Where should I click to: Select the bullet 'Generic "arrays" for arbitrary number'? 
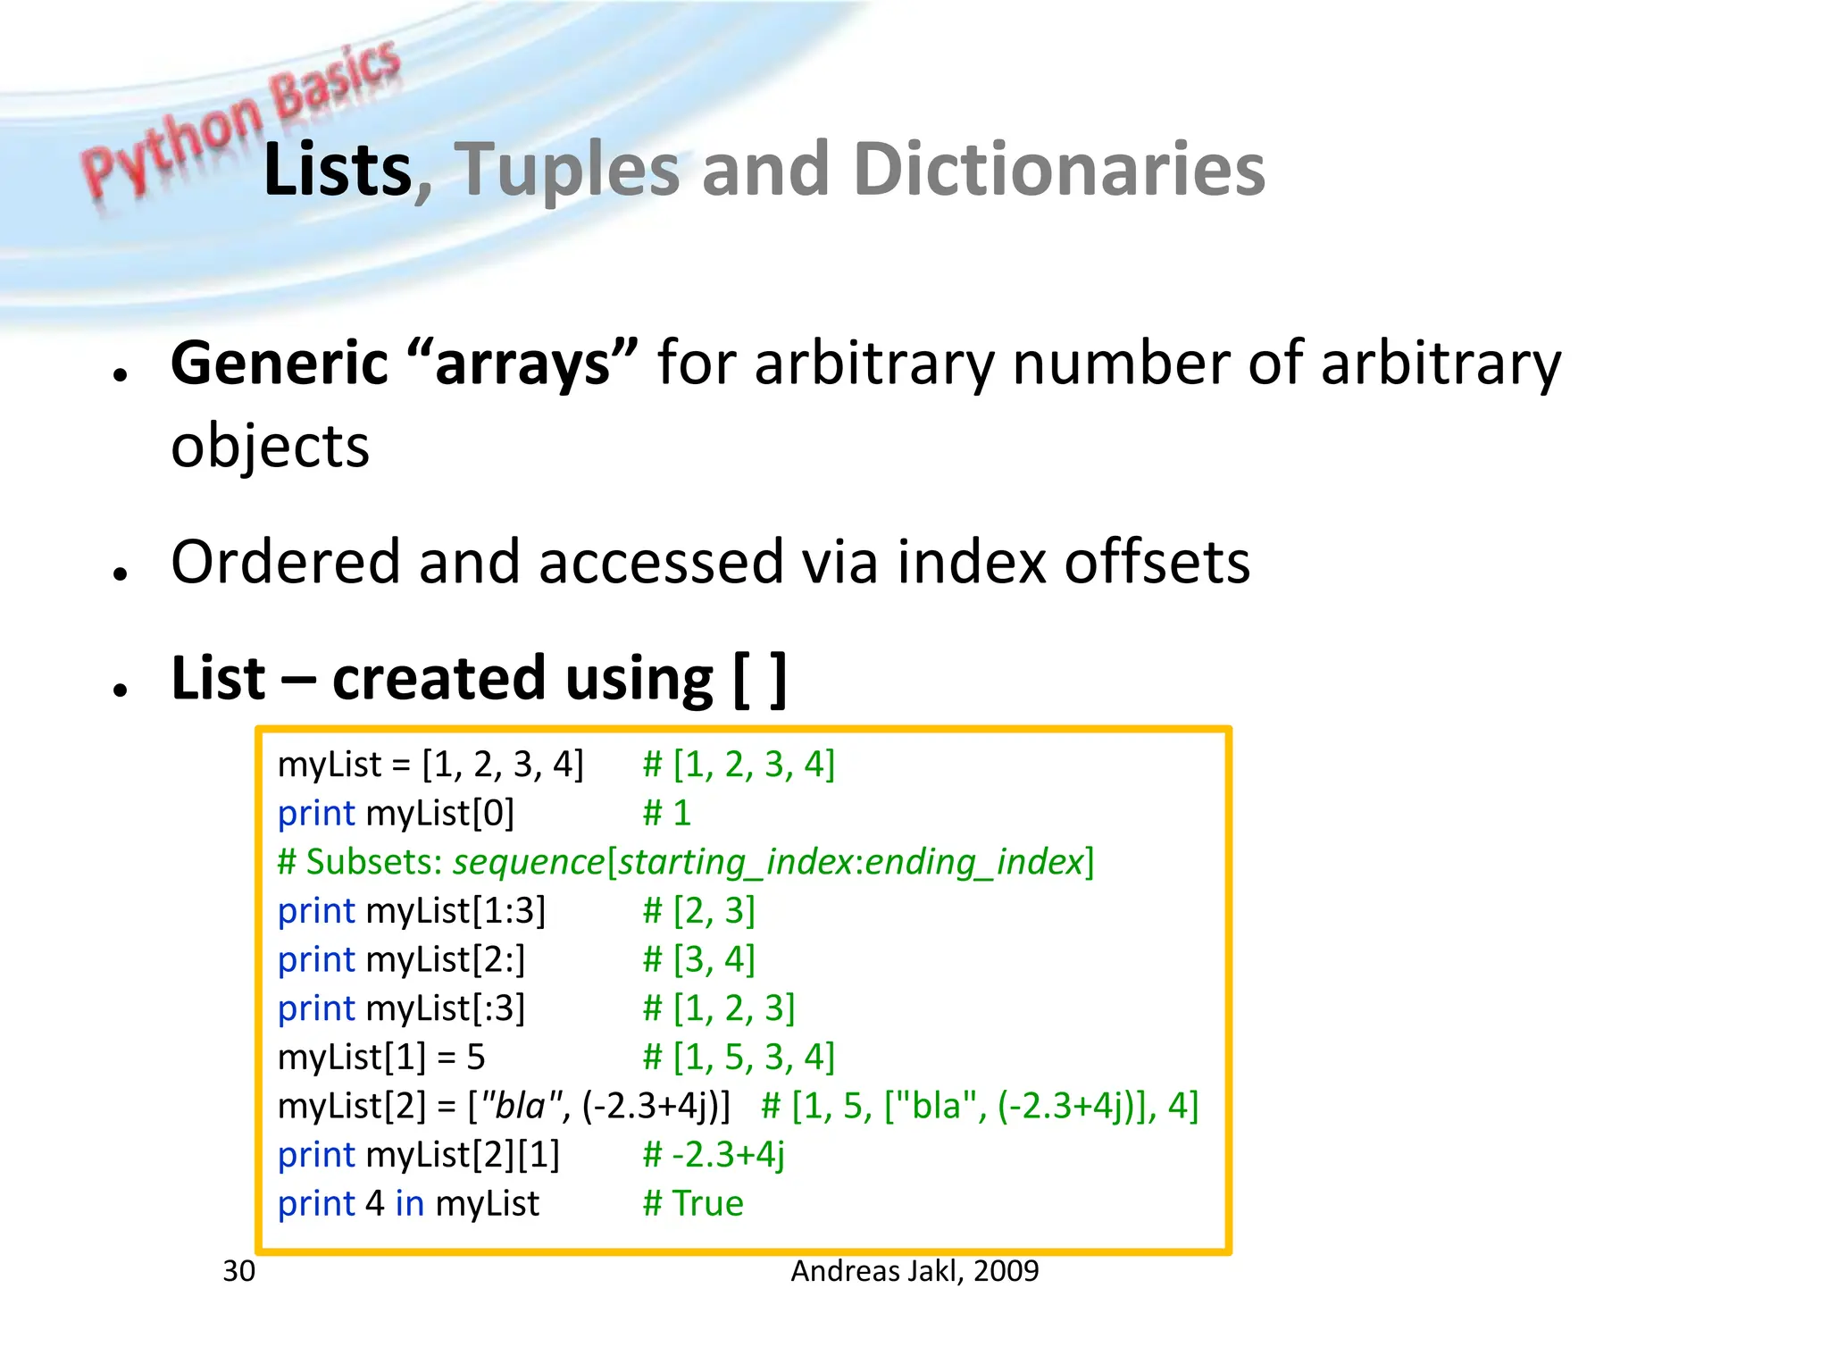click(866, 404)
